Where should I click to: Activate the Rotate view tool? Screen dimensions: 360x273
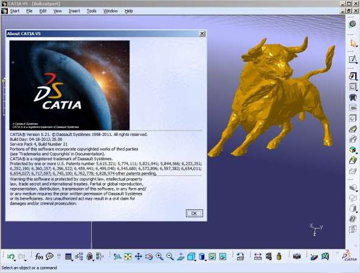point(149,257)
